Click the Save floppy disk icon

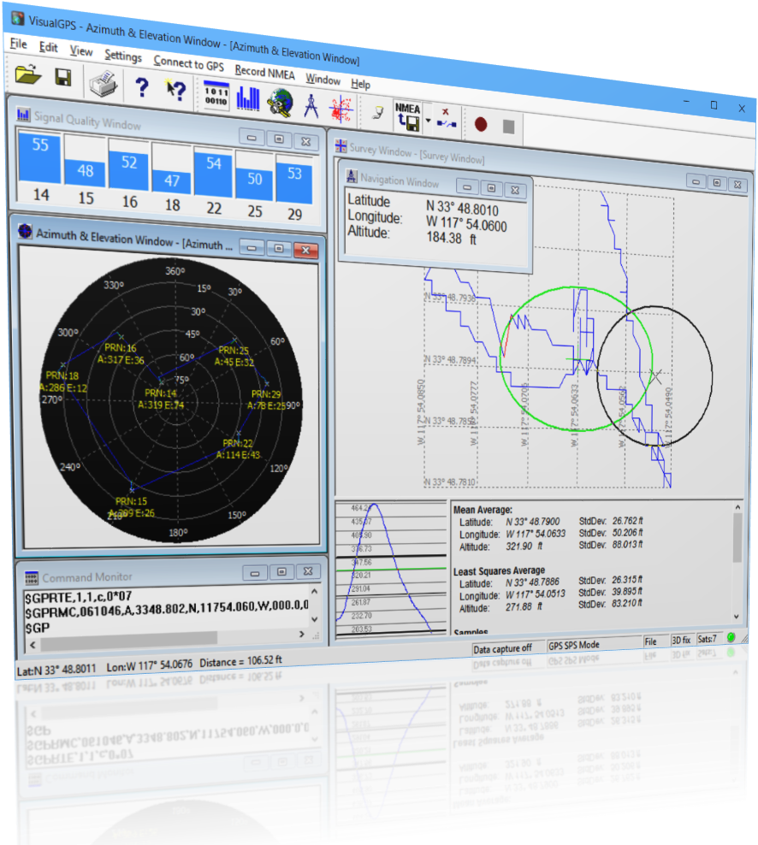(x=63, y=78)
